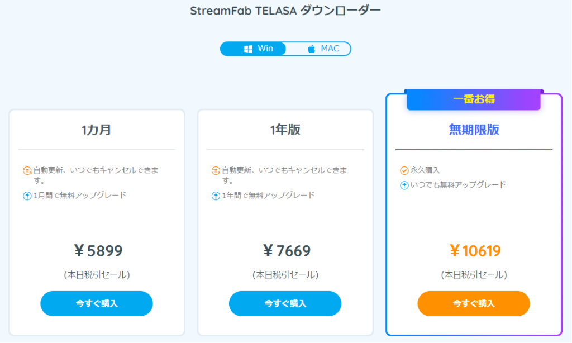
Task: Click auto-renew icon in 1年版 plan
Action: tap(216, 170)
